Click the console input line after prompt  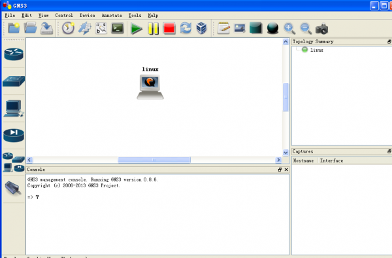pyautogui.click(x=157, y=197)
